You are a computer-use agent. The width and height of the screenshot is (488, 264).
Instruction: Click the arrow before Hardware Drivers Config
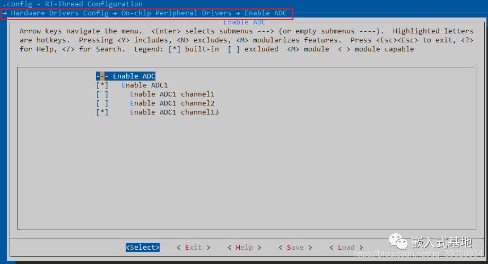5,13
